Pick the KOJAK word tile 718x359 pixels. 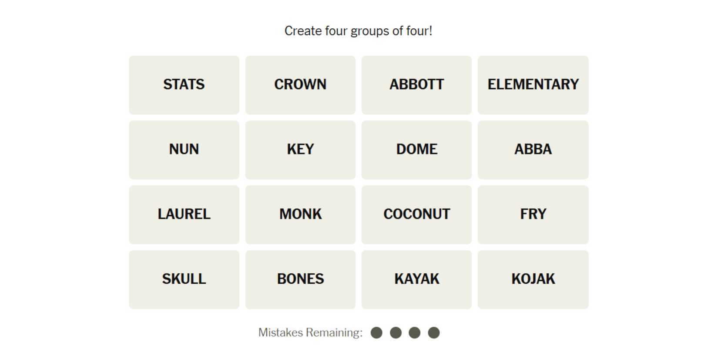pos(533,279)
